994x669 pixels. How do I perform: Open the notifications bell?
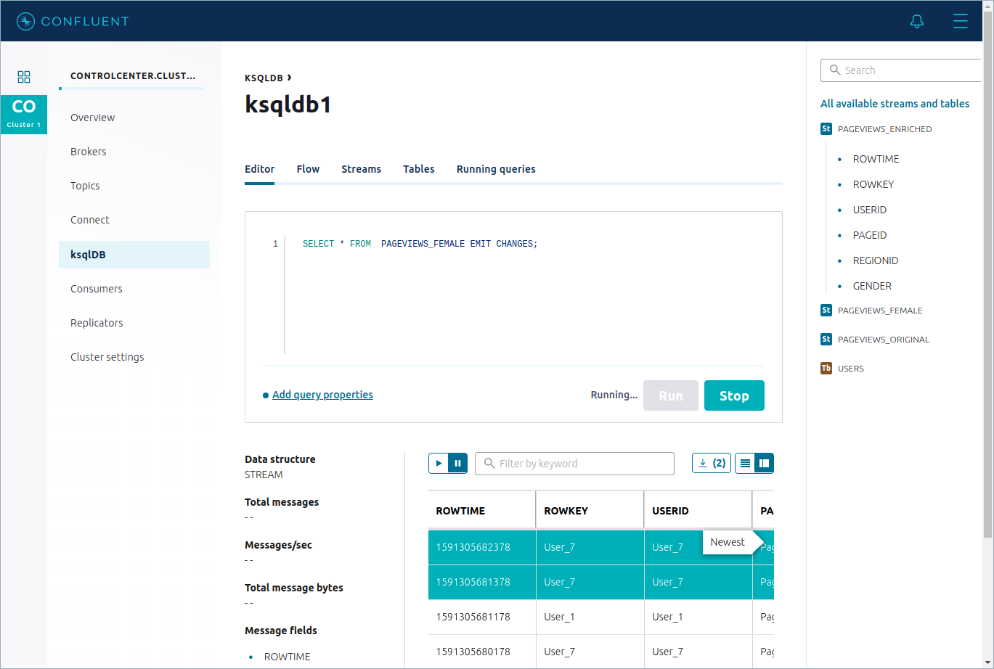point(917,21)
